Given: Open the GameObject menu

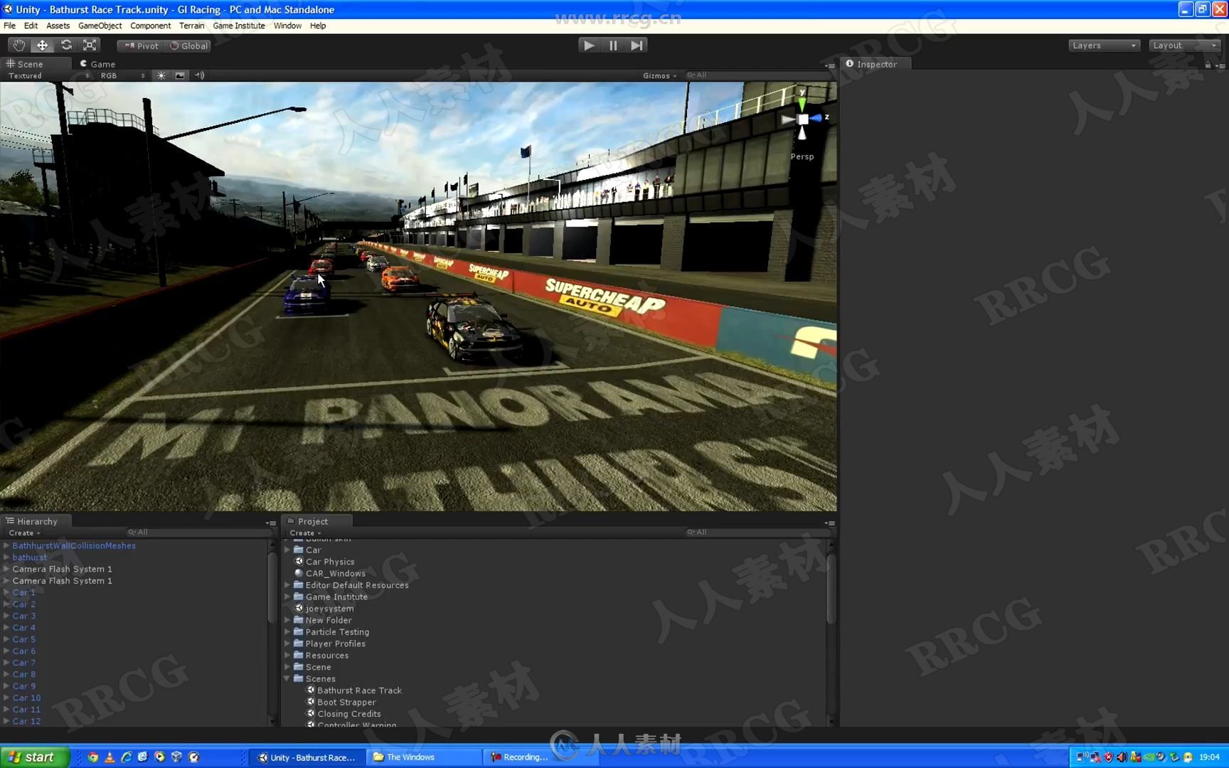Looking at the screenshot, I should tap(100, 26).
